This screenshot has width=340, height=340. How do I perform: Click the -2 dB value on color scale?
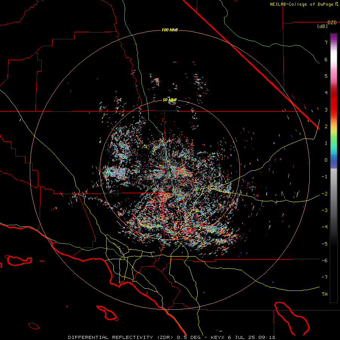(325, 194)
